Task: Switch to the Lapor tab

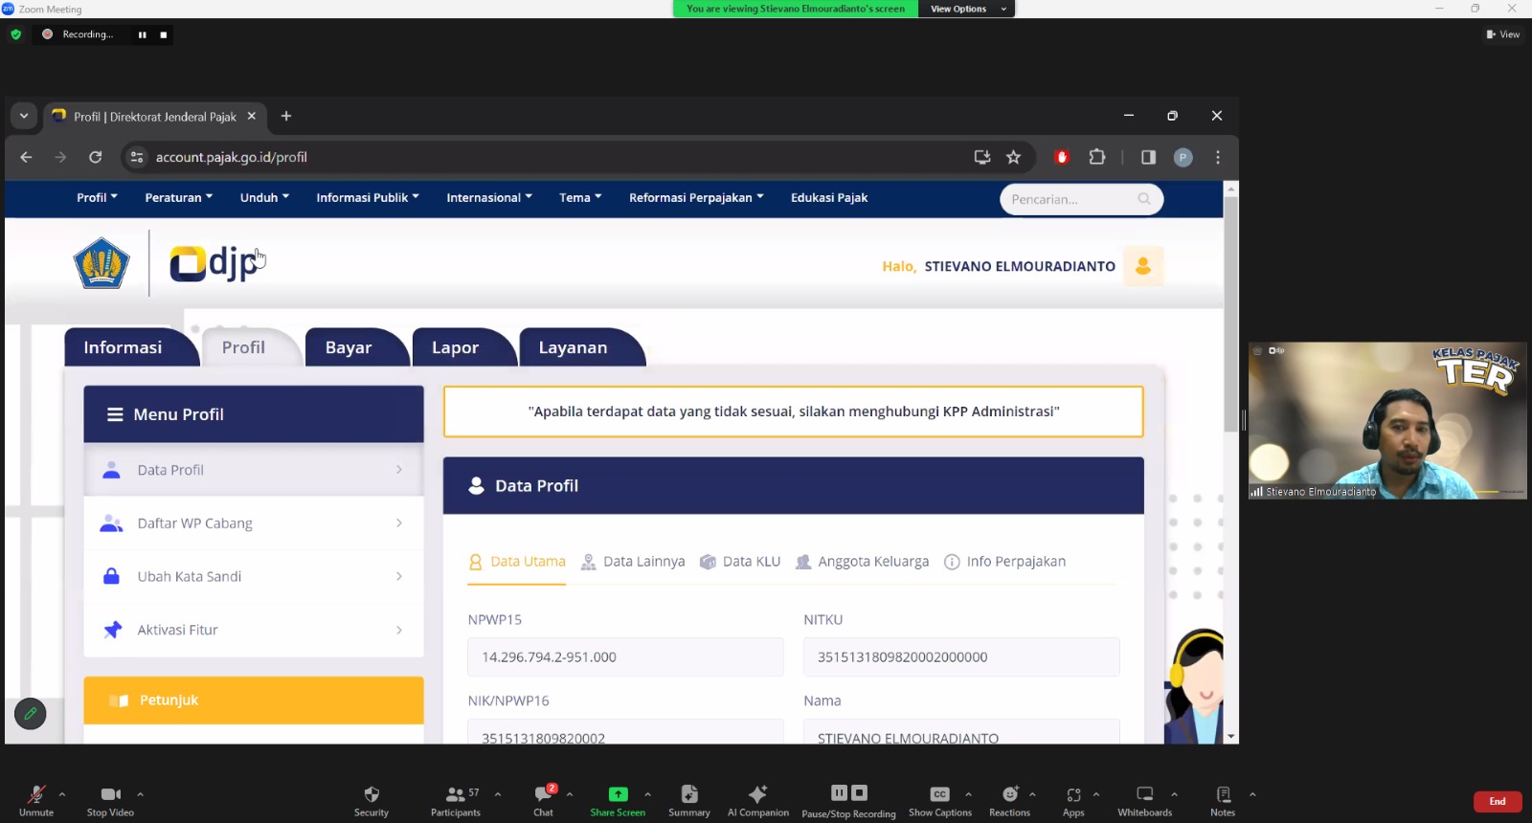Action: 455,347
